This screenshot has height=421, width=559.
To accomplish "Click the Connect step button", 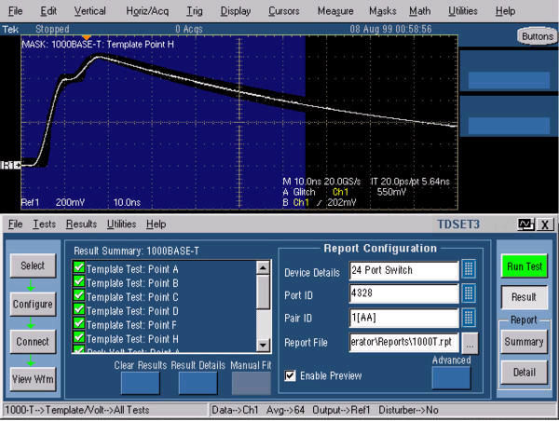I will (33, 342).
